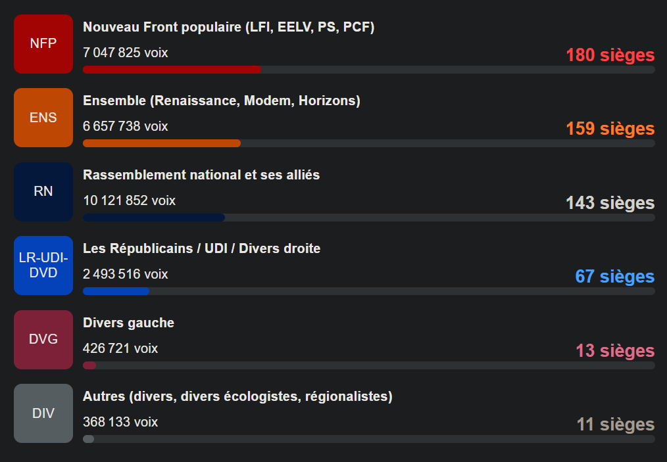Click the 143 sièges seat count
Viewport: 667px width, 462px height.
coord(610,203)
